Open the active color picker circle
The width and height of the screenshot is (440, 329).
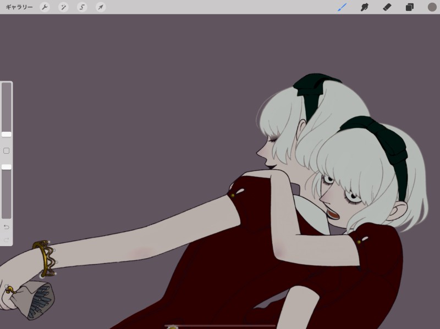click(432, 7)
